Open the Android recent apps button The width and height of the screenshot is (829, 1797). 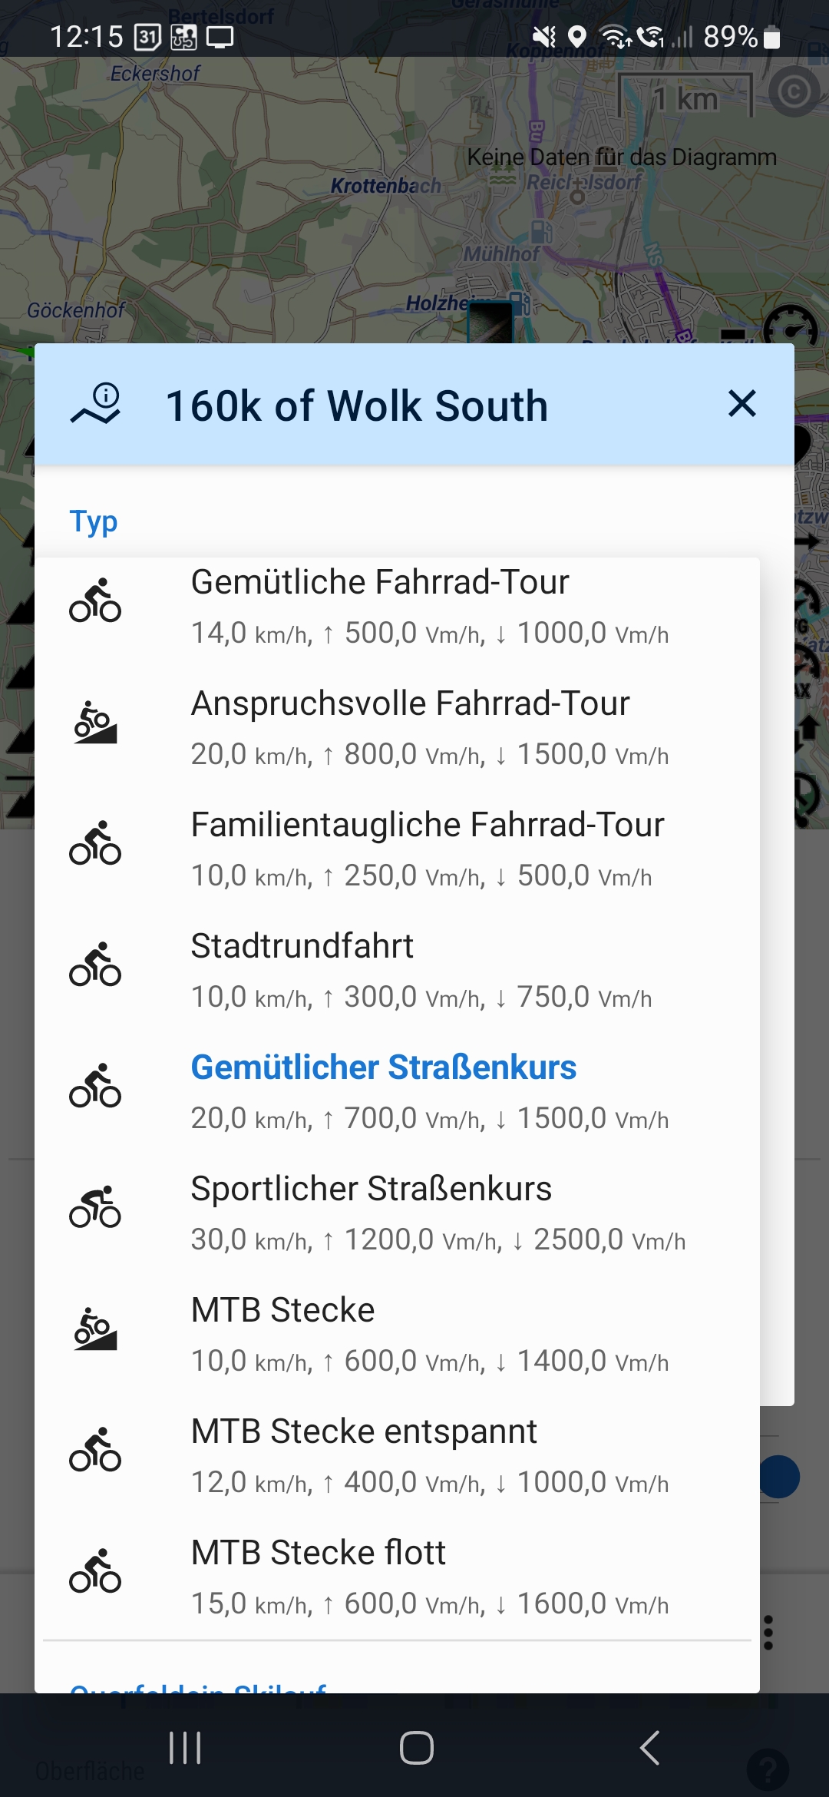[x=185, y=1748]
